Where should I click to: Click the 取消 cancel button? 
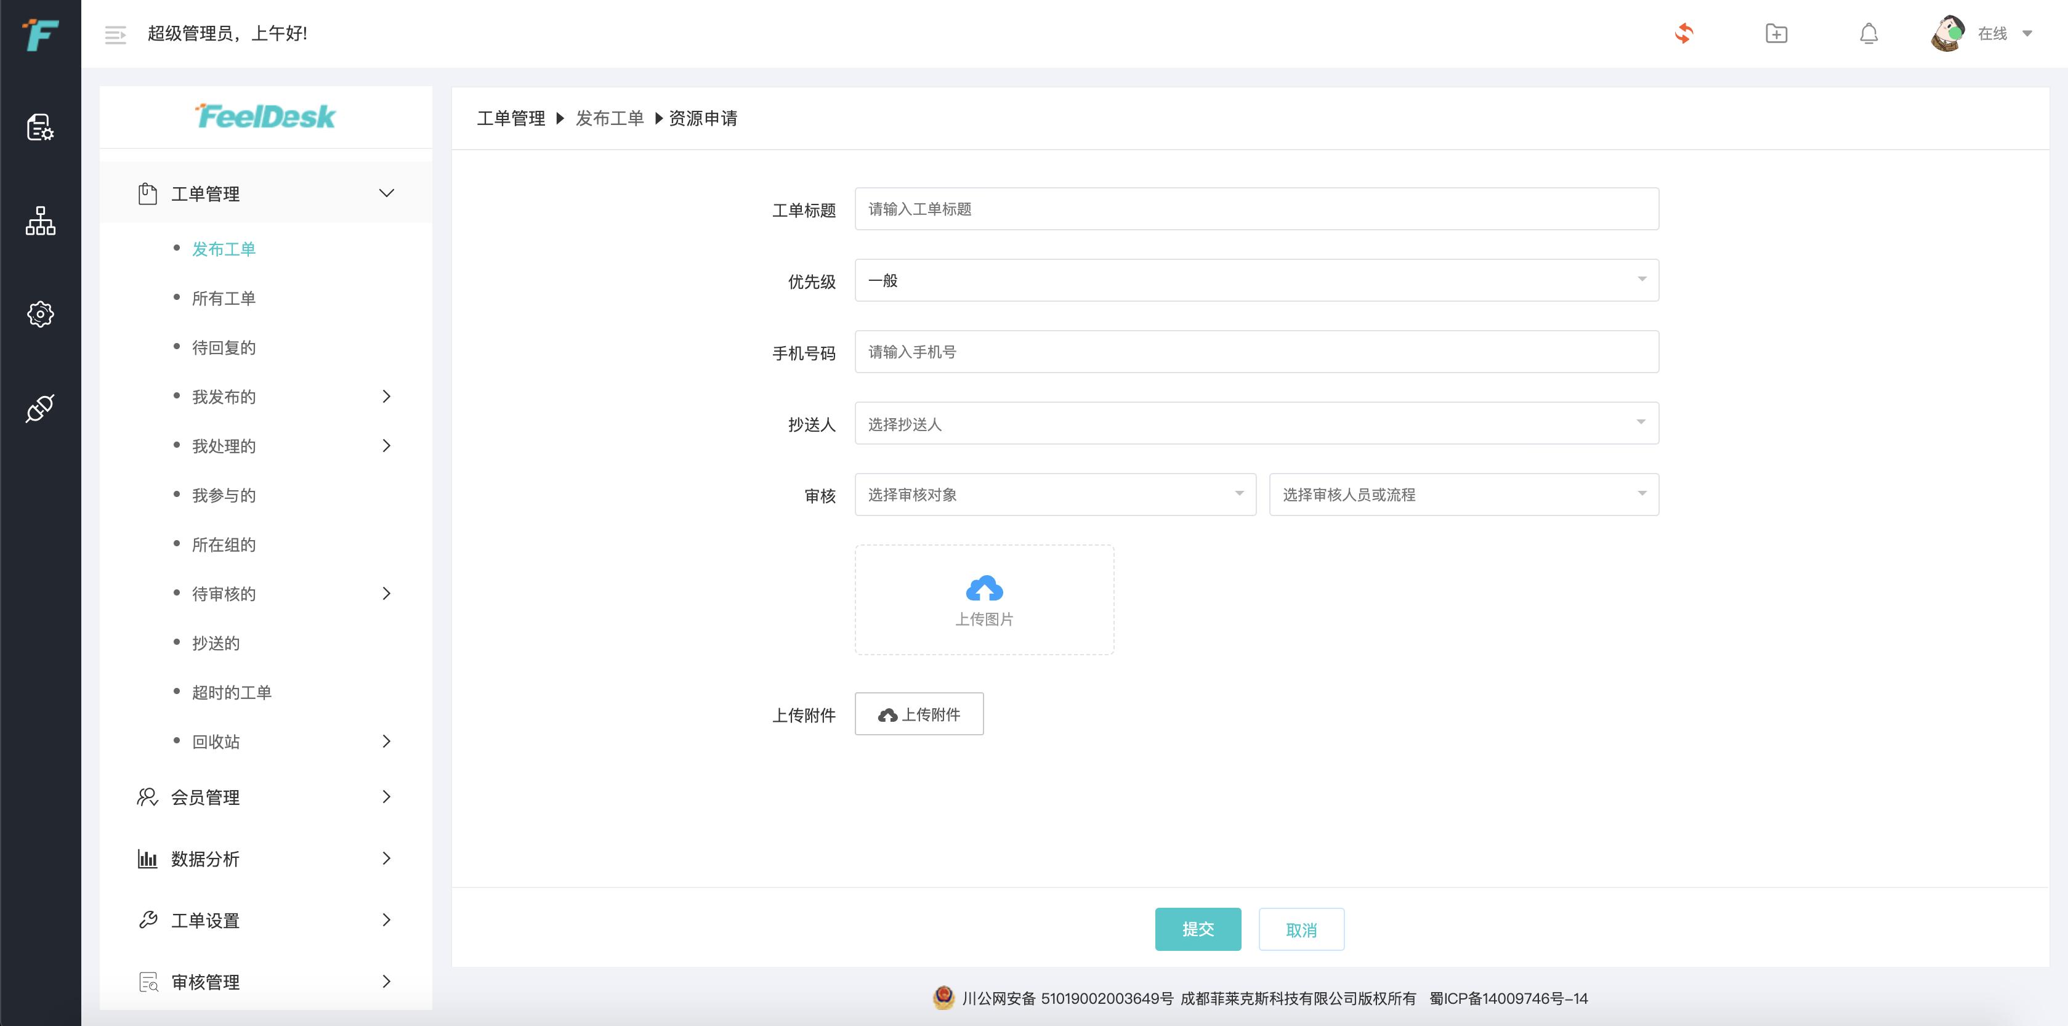(x=1301, y=929)
